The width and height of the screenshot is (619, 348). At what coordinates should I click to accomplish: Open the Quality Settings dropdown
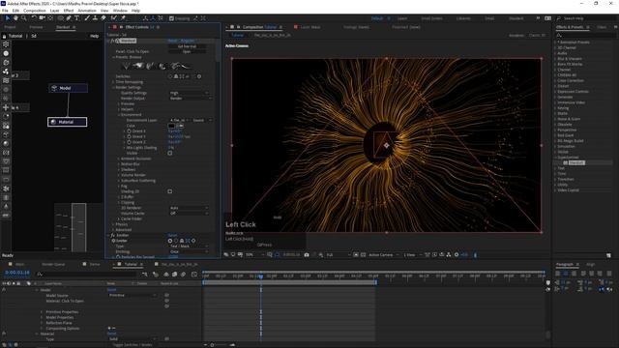tap(189, 93)
